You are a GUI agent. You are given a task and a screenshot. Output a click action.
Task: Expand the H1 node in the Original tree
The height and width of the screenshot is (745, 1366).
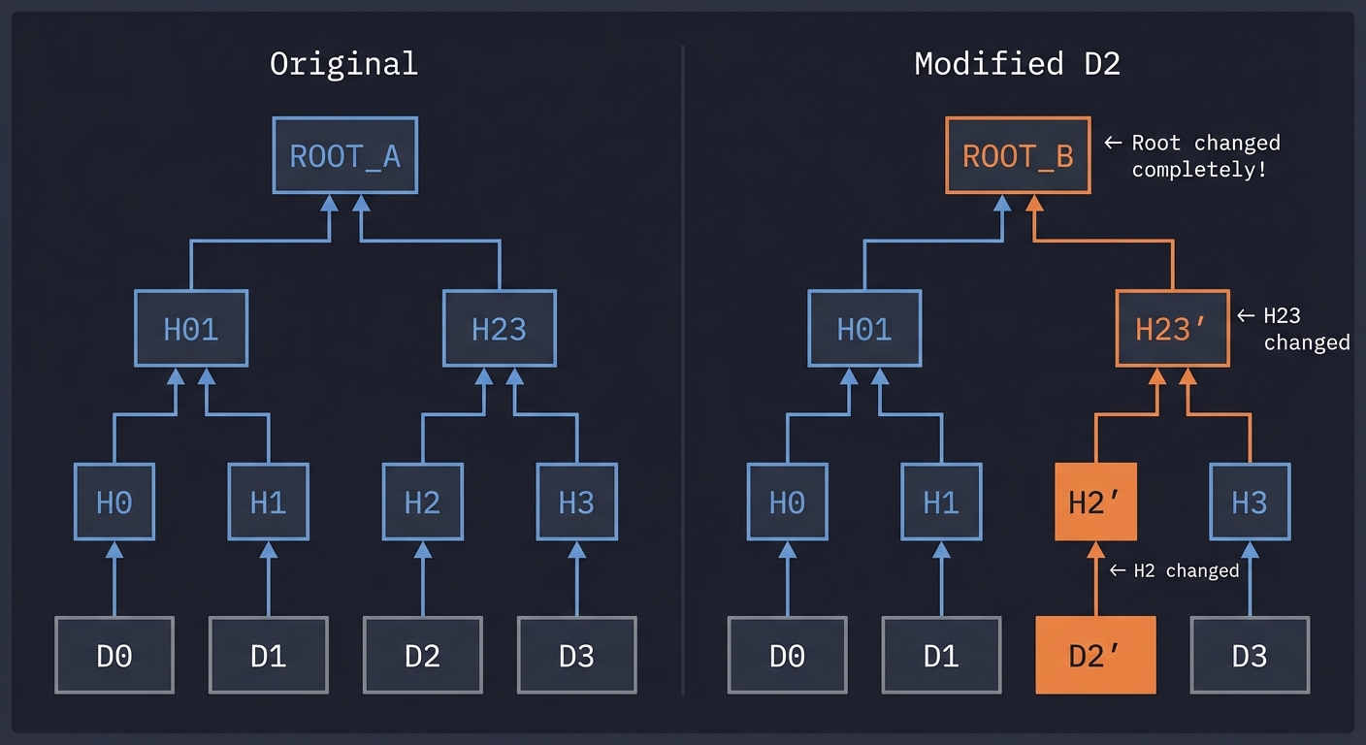click(x=268, y=502)
